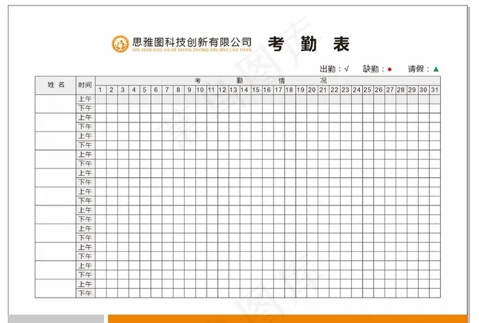Image resolution: width=479 pixels, height=323 pixels.
Task: Select day 14 column header
Action: point(245,90)
